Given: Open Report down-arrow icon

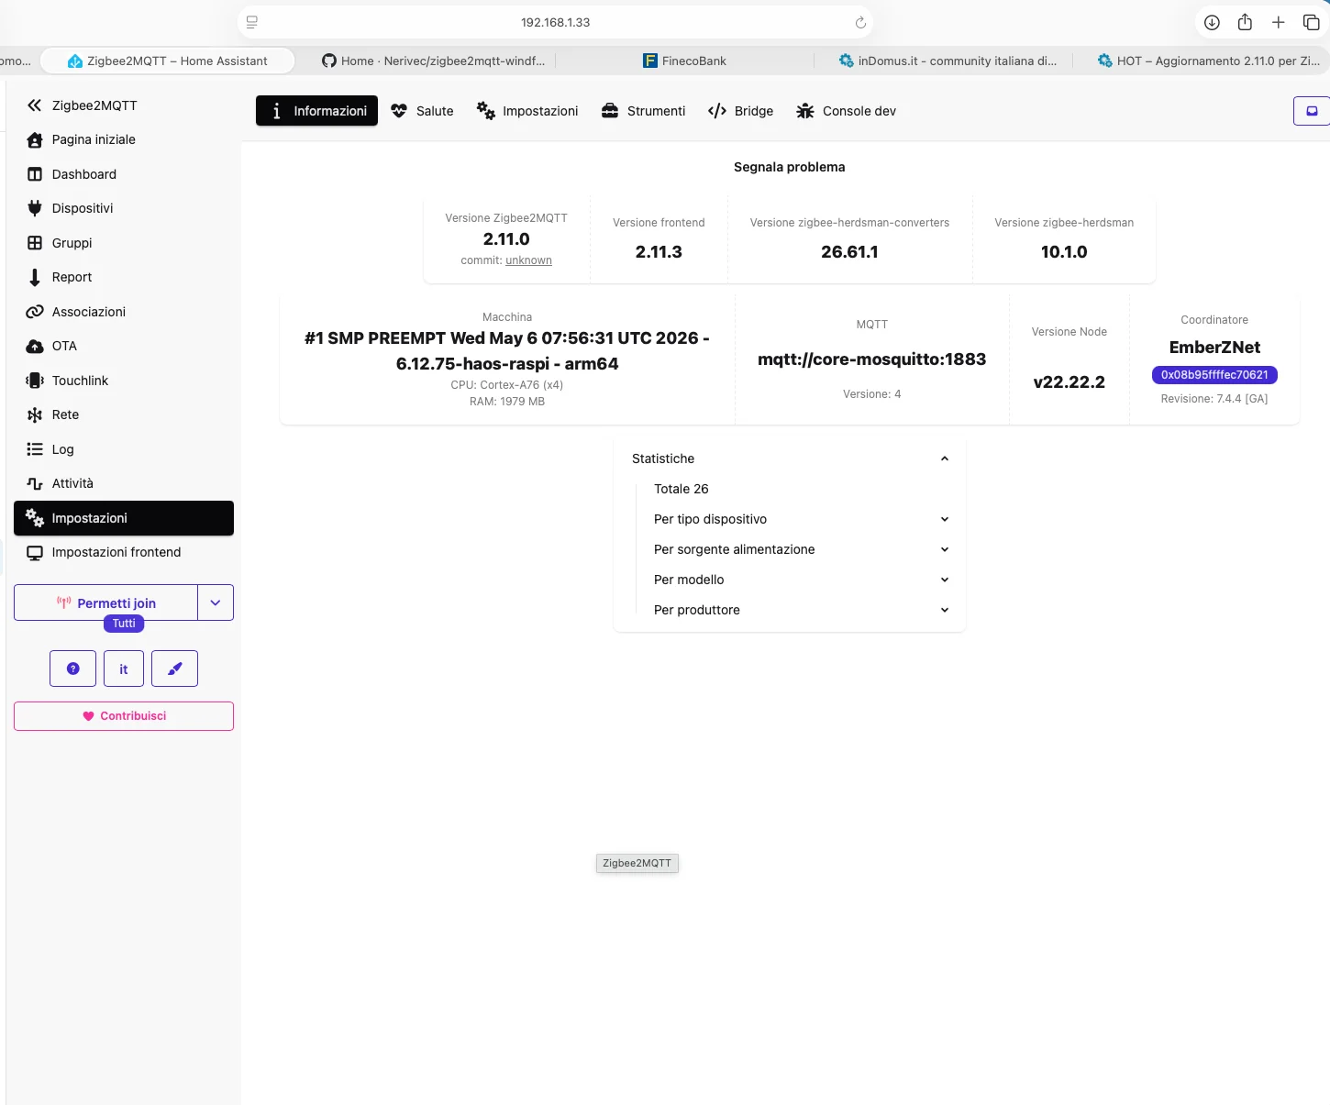Looking at the screenshot, I should 35,277.
